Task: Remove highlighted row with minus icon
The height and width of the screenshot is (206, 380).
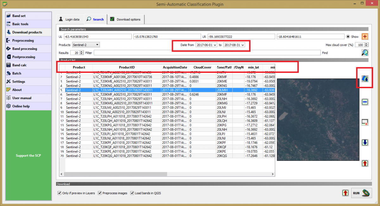Action: coord(365,102)
